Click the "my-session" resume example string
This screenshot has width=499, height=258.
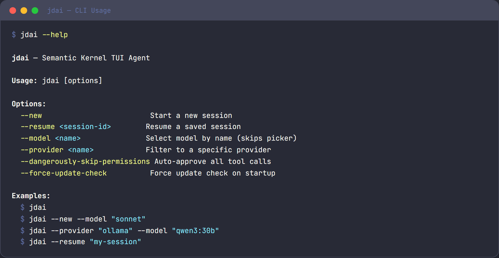(x=115, y=242)
